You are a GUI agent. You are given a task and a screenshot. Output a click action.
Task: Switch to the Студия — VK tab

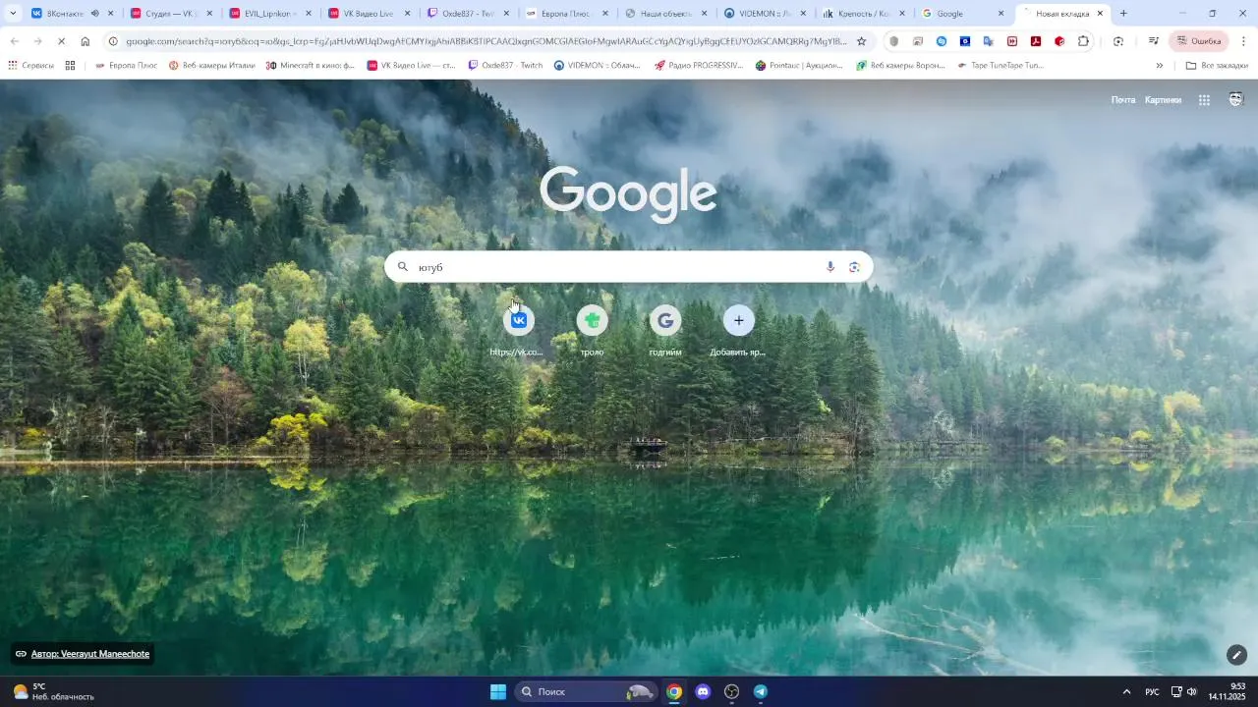click(x=169, y=14)
